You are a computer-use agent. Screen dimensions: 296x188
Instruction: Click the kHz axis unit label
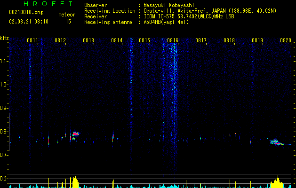(x=4, y=38)
